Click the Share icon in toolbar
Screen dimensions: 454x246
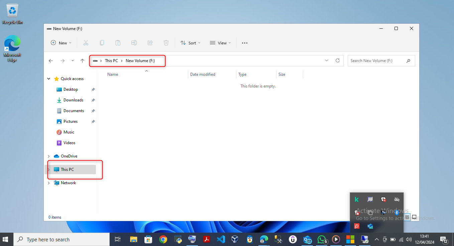[150, 43]
